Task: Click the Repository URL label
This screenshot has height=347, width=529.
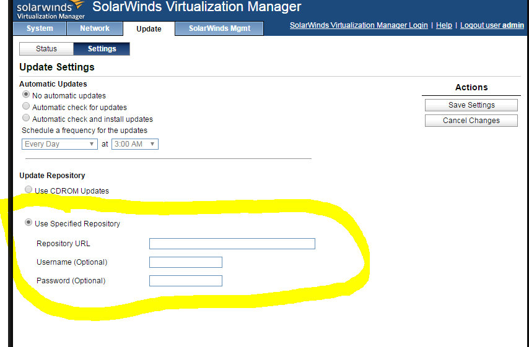Action: 63,244
